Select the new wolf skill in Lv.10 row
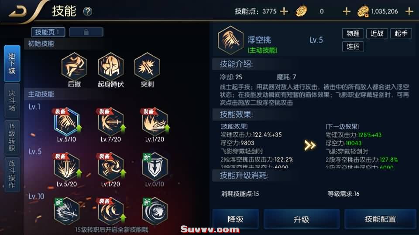This screenshot has width=419, height=235. click(x=155, y=211)
